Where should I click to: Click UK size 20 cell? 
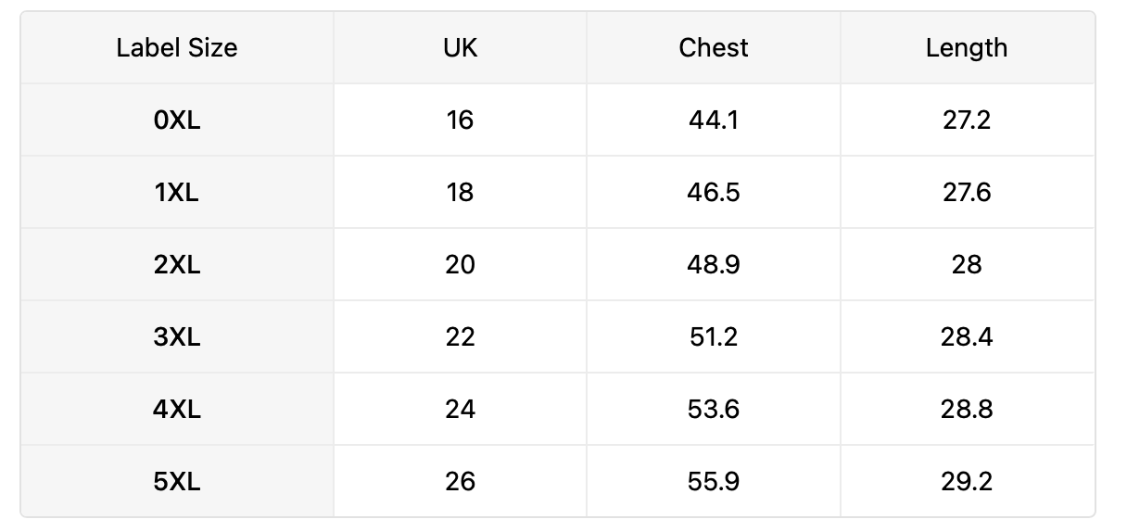coord(461,264)
